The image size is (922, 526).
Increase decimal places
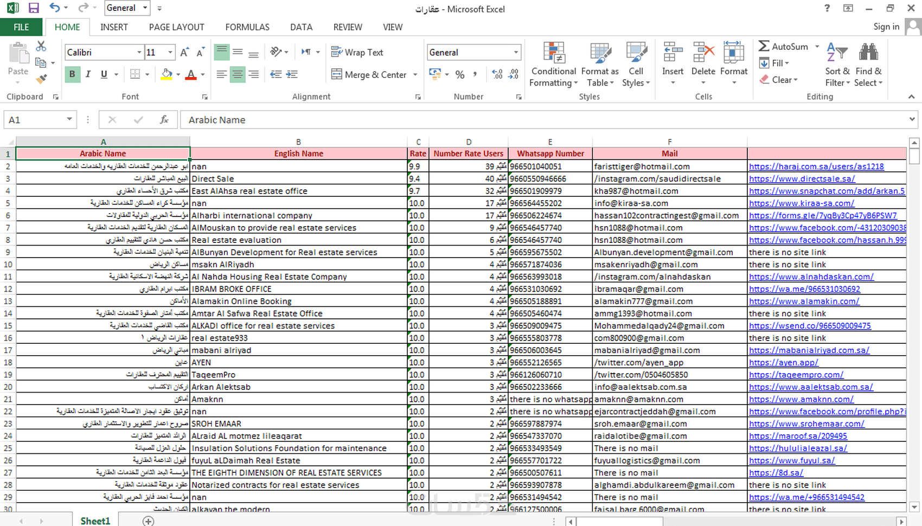point(497,74)
